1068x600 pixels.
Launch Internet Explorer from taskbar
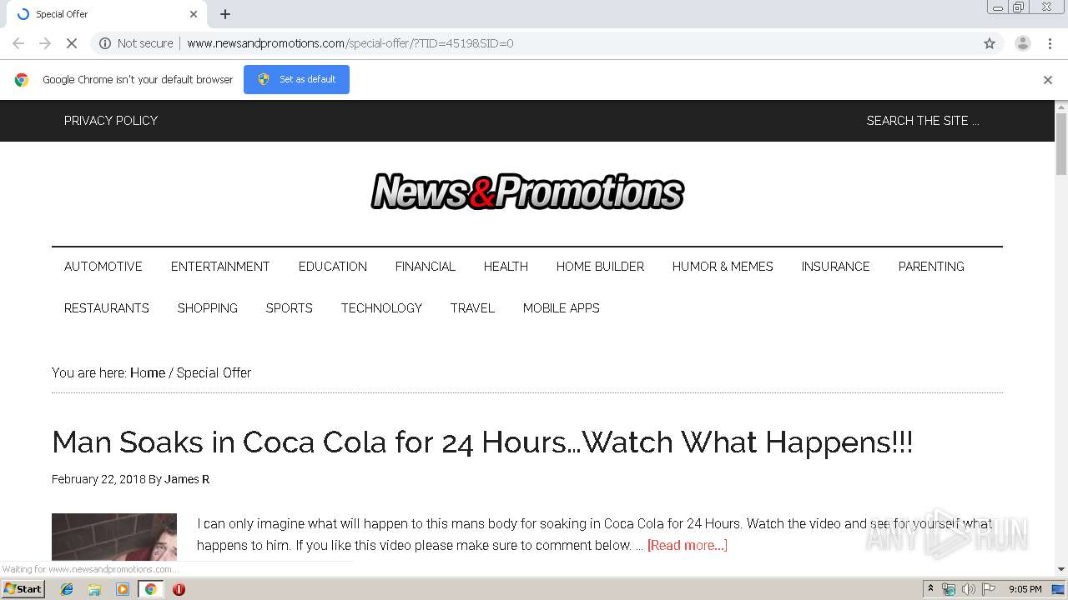coord(67,589)
